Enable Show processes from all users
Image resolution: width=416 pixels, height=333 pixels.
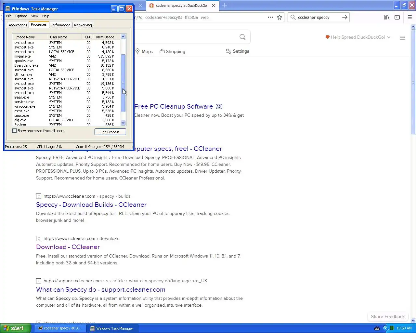(x=14, y=131)
